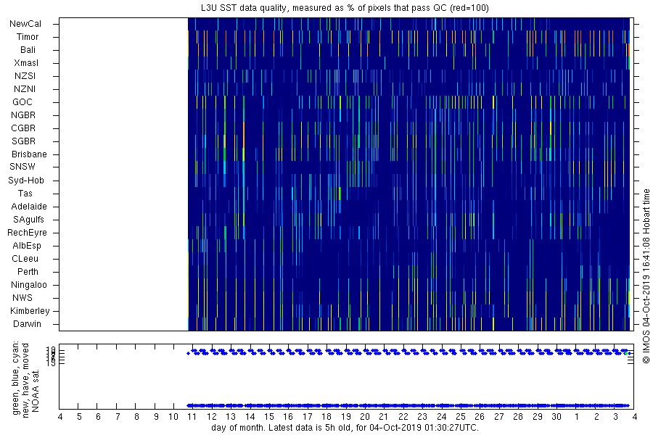Click x-axis day label 9
The width and height of the screenshot is (653, 435).
[x=156, y=417]
